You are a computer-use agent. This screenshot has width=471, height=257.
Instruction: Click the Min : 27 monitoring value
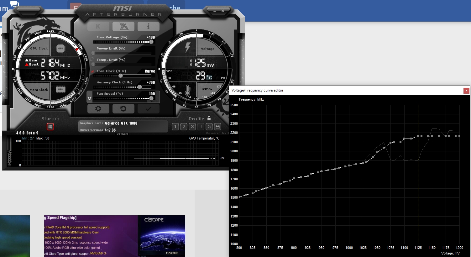click(x=28, y=138)
